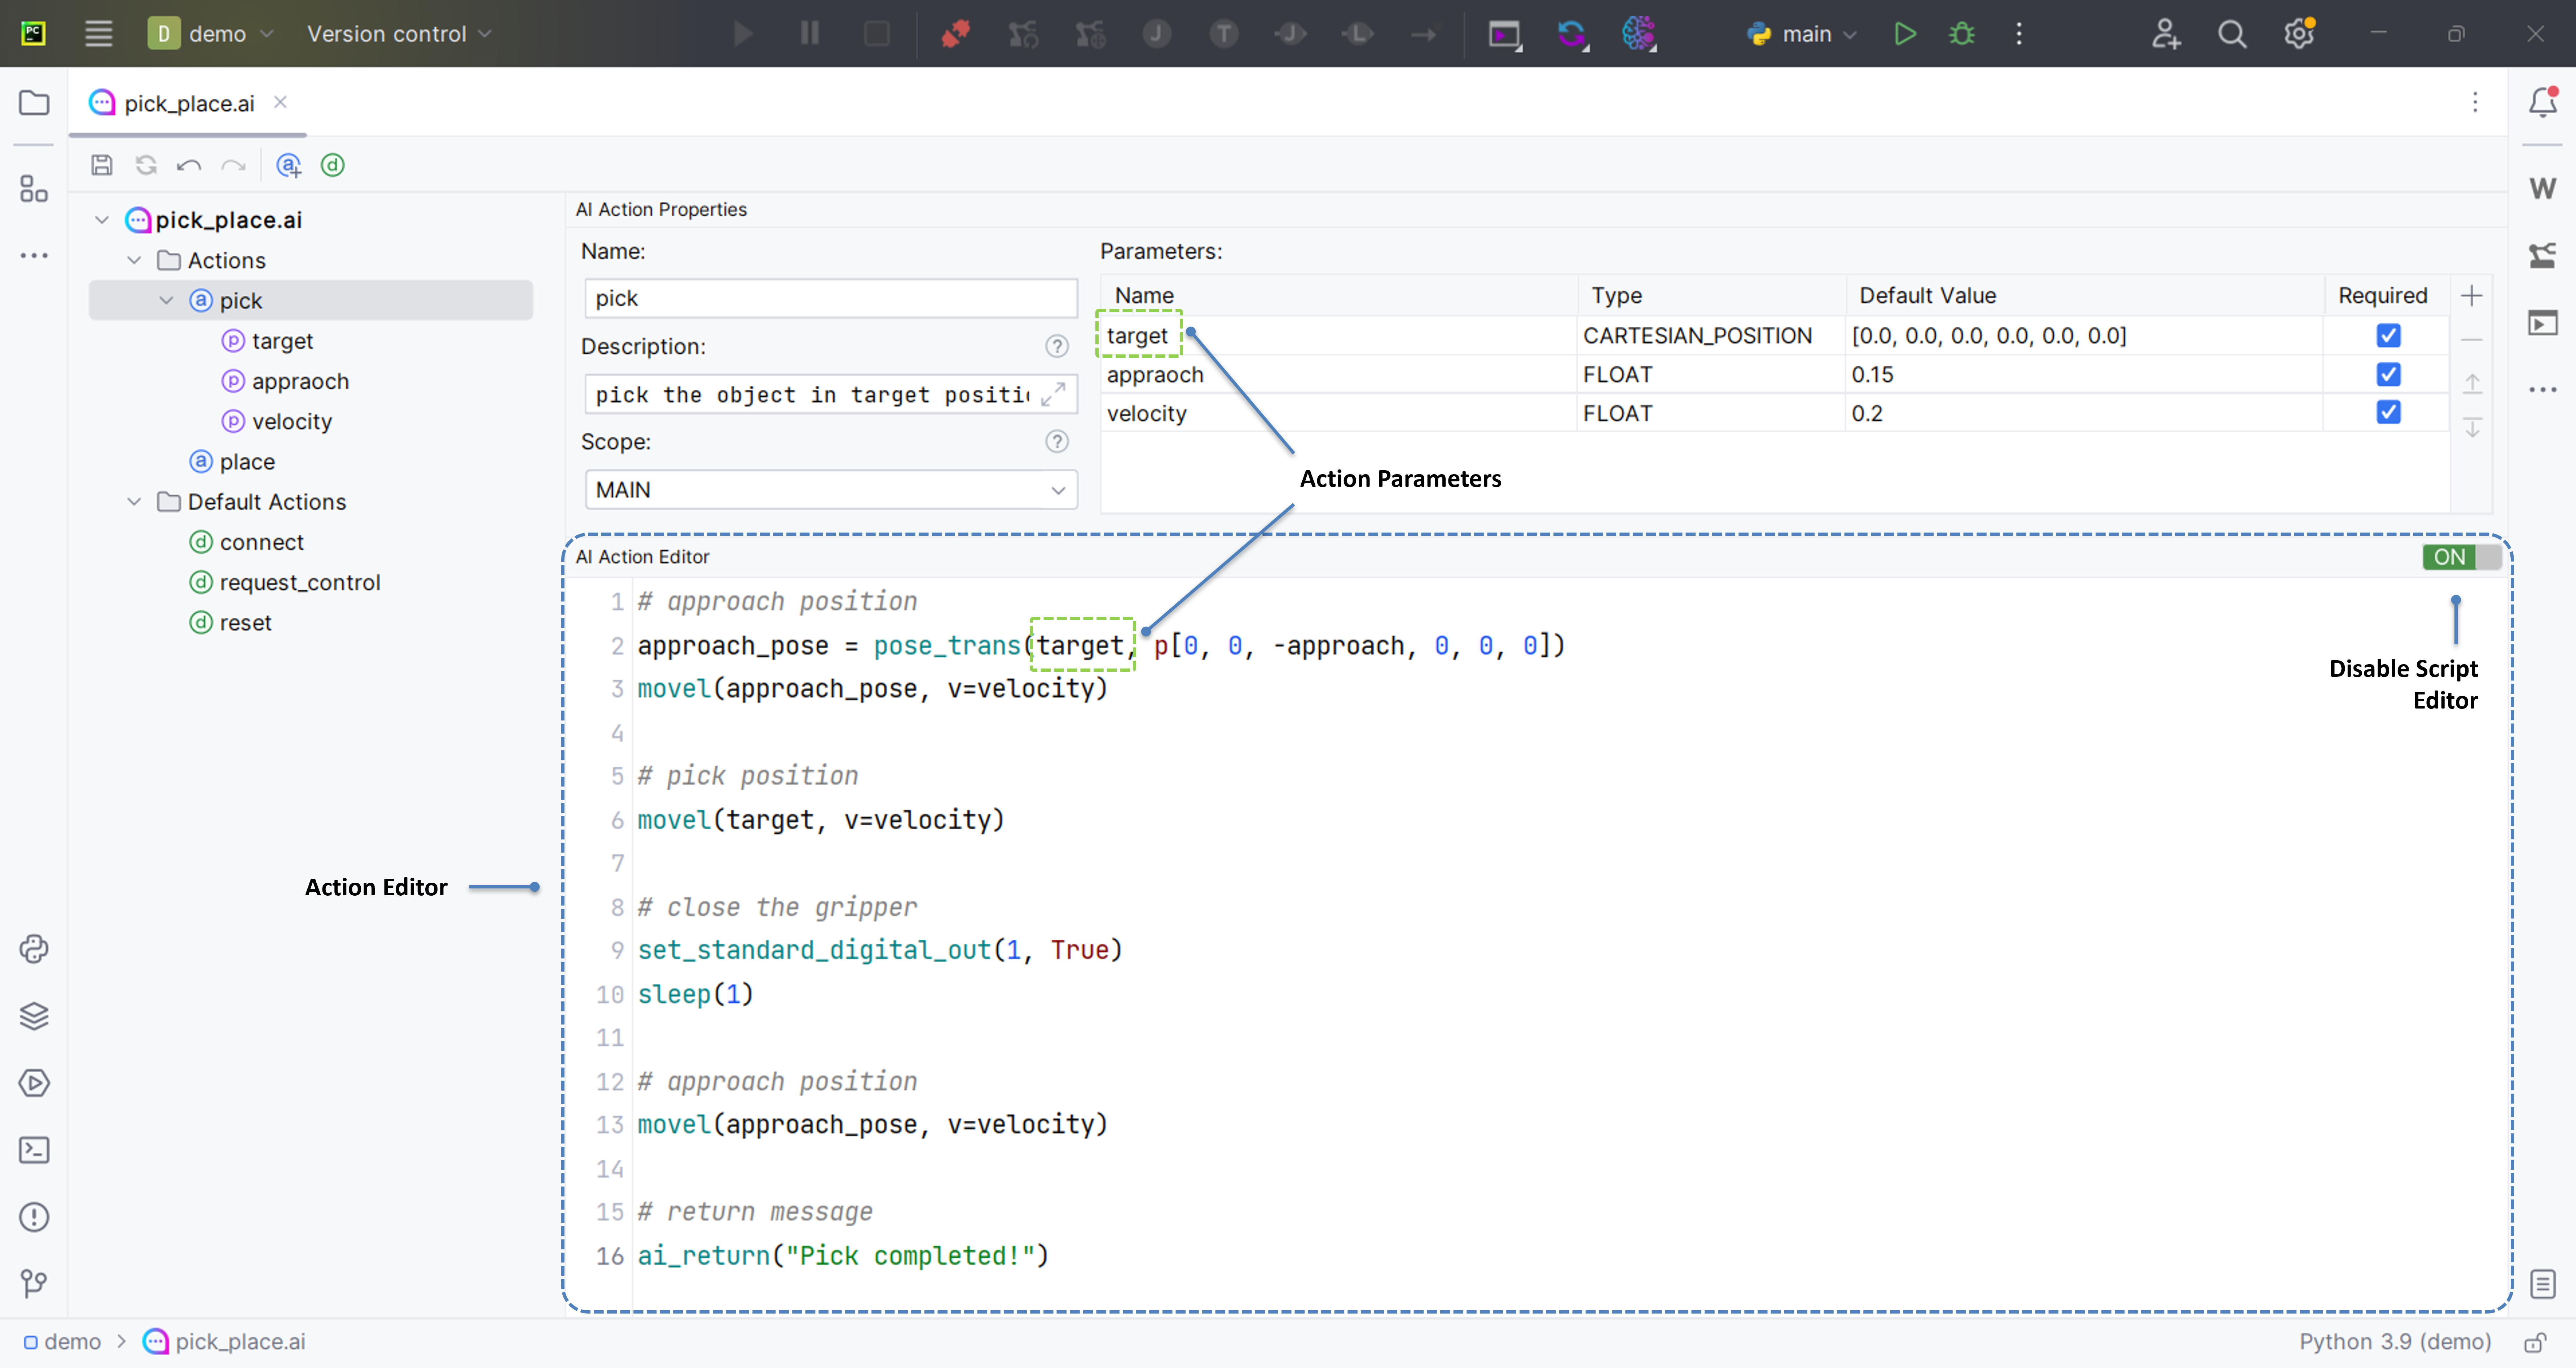The image size is (2576, 1368).
Task: Open the Terminal tool window
Action: (x=34, y=1150)
